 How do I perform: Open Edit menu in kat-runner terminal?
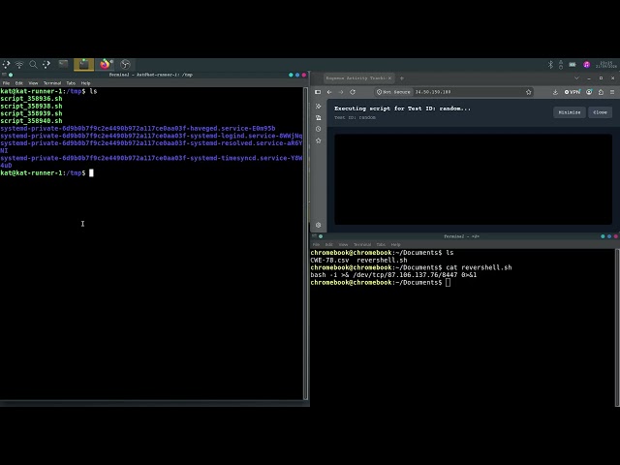coord(19,83)
